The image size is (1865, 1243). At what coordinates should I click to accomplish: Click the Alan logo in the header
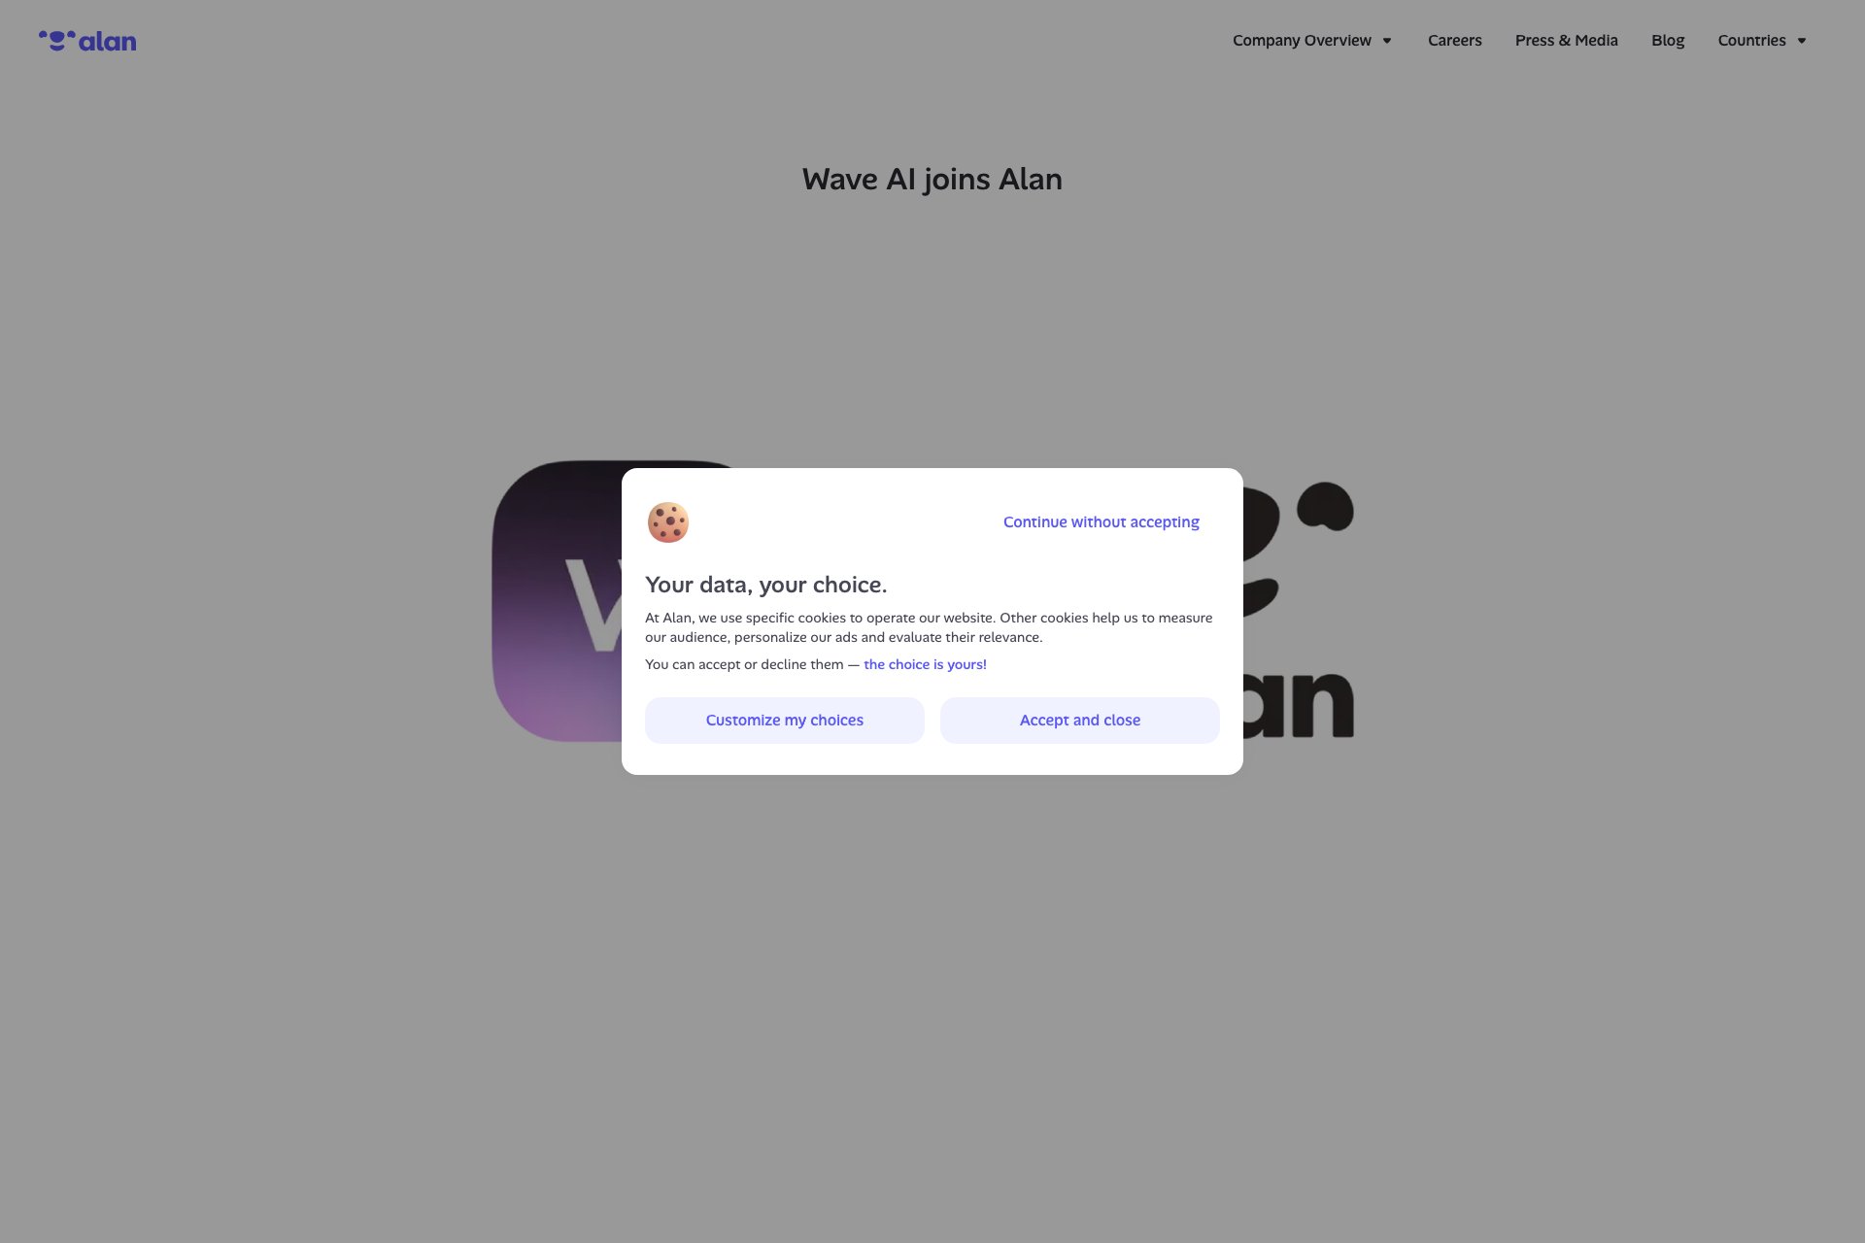[87, 41]
